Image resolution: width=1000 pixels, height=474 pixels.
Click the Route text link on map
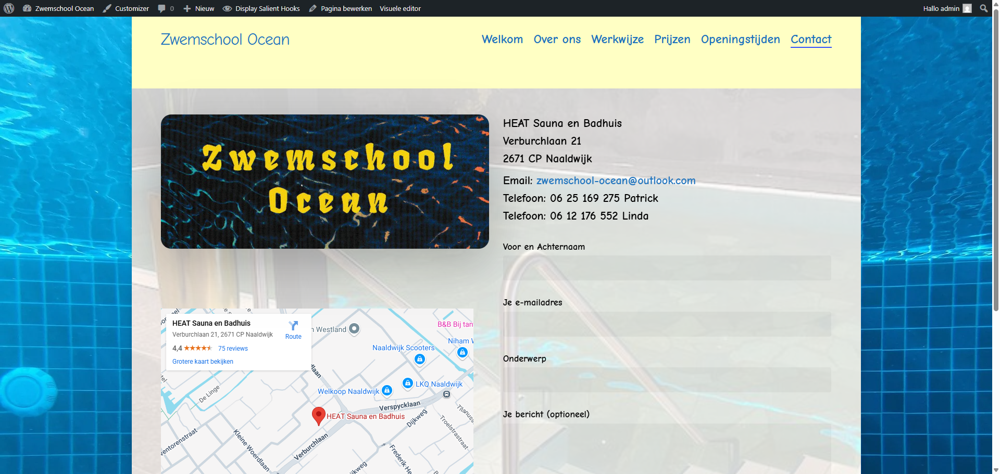(x=293, y=337)
